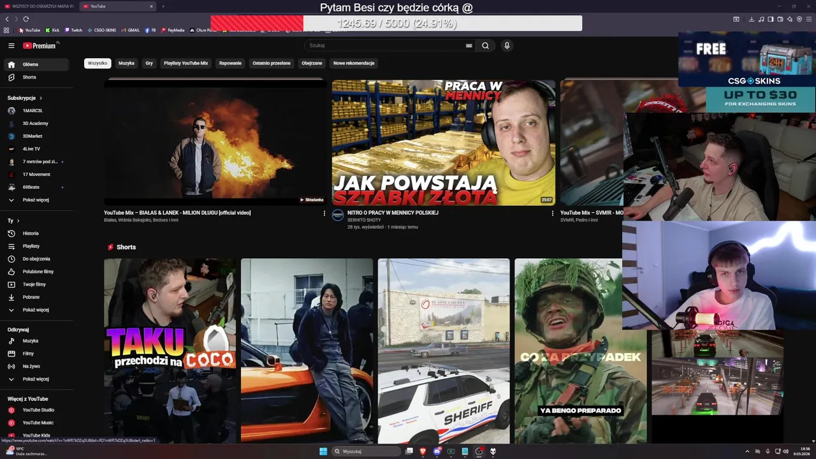The image size is (816, 459).
Task: Open SERHITO SHOTY channel link
Action: click(x=364, y=220)
